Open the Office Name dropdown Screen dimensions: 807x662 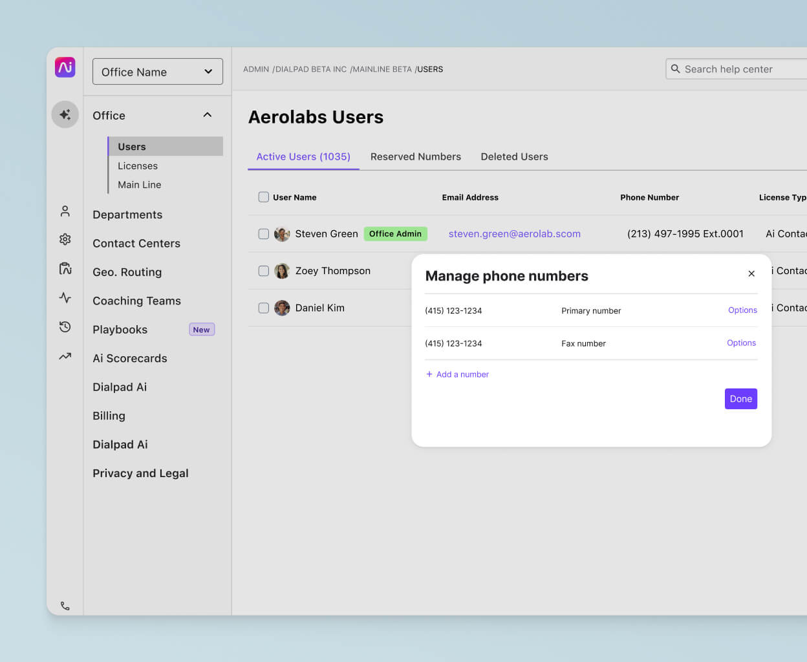click(157, 71)
